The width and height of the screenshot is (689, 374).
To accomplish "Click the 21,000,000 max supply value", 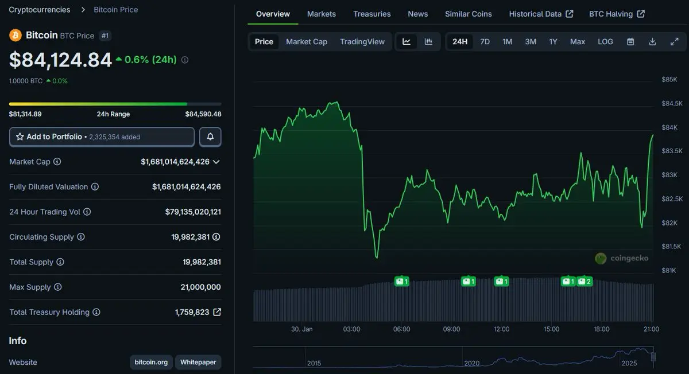I will point(200,287).
